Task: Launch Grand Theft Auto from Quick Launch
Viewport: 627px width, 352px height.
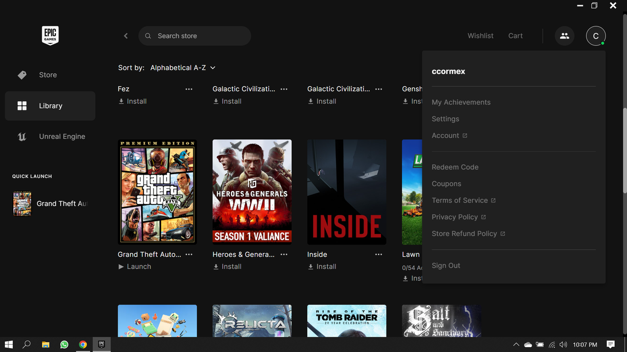Action: point(50,203)
